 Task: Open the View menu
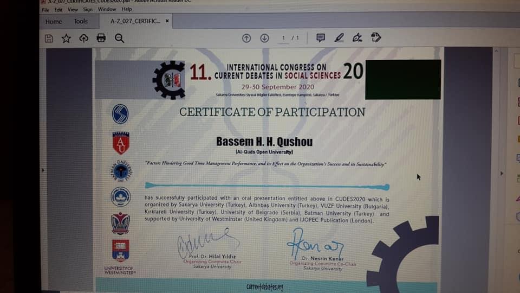coord(73,10)
